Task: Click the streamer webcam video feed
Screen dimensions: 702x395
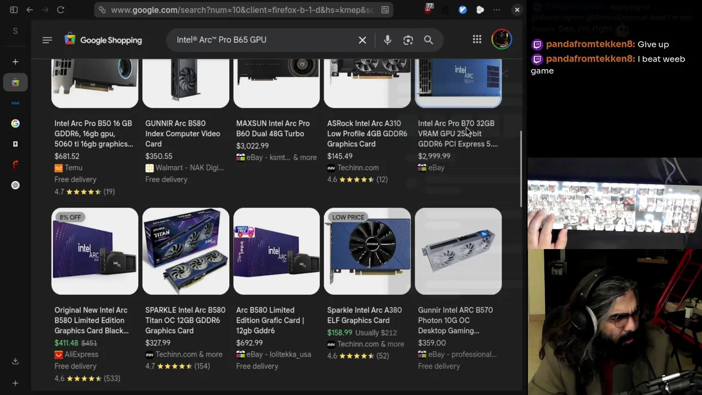Action: (615, 322)
